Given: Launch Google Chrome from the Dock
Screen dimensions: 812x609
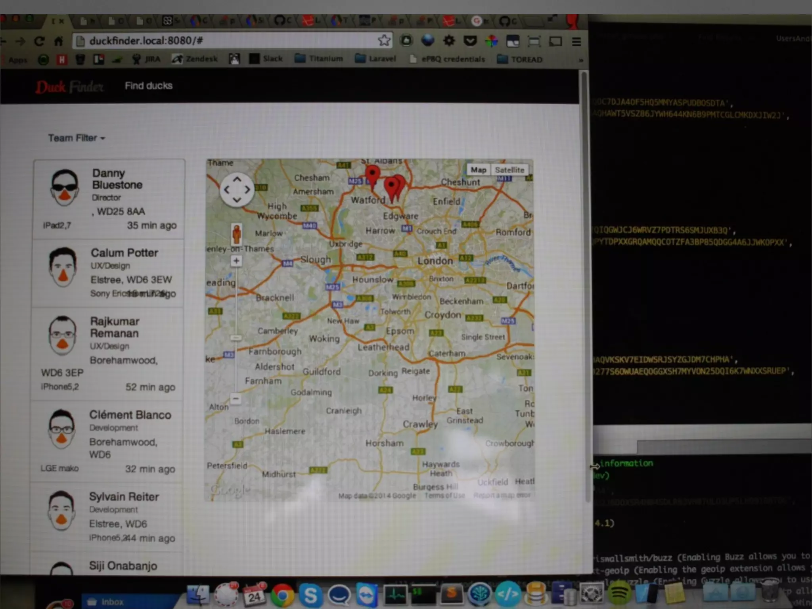Looking at the screenshot, I should [283, 595].
